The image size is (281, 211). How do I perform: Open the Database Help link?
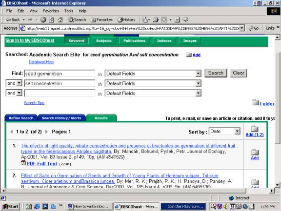pyautogui.click(x=41, y=62)
